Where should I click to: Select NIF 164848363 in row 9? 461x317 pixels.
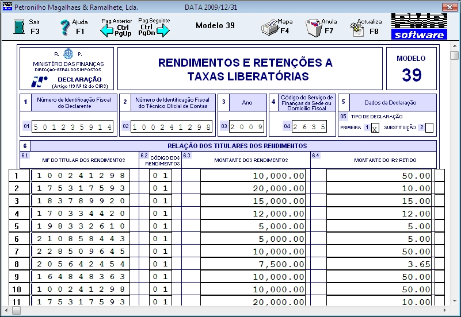81,276
